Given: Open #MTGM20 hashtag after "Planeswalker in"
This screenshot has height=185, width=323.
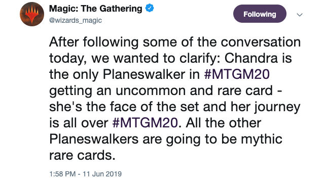Looking at the screenshot, I should (237, 74).
